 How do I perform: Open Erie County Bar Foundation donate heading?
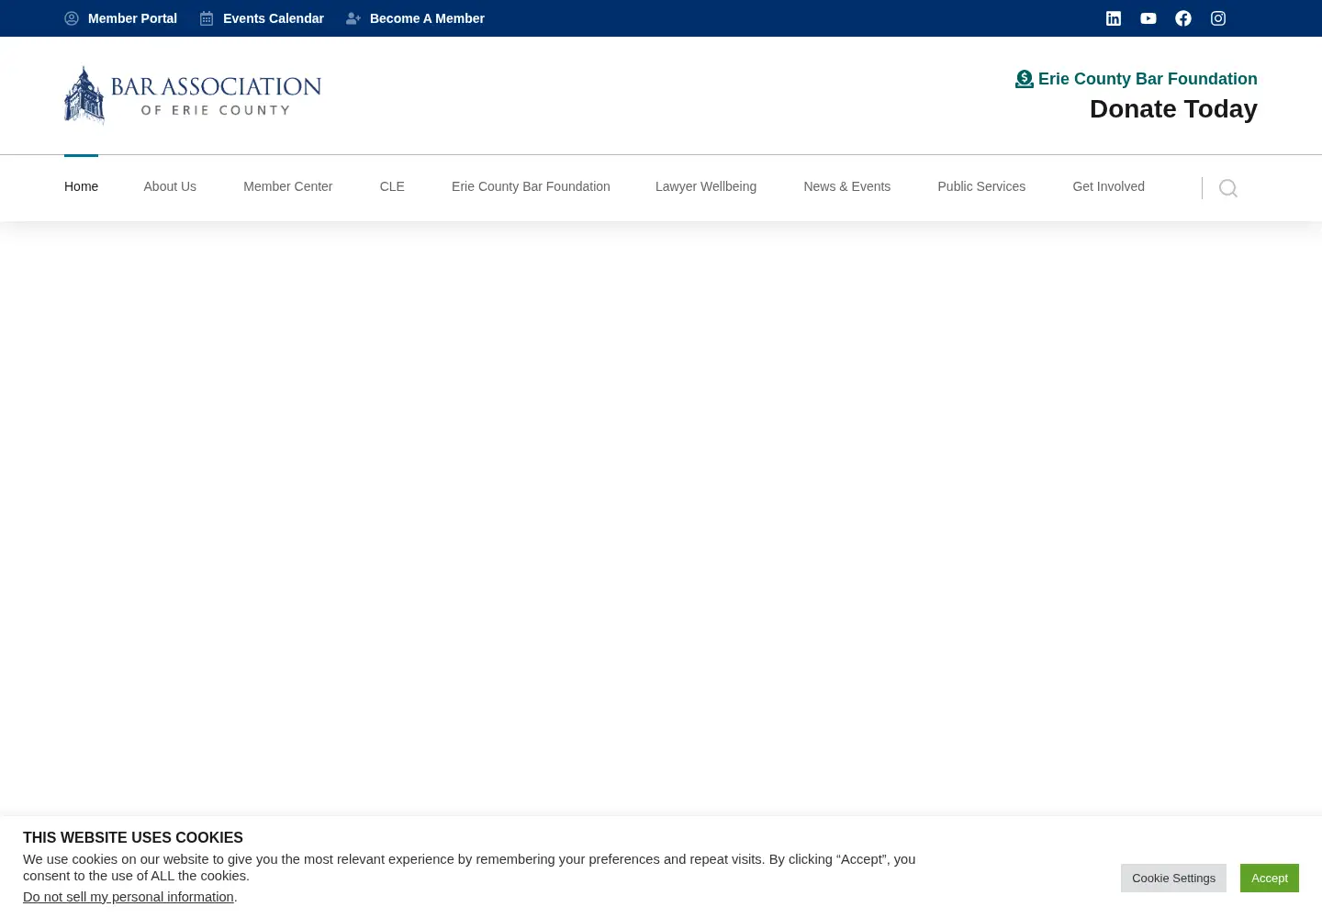click(x=1148, y=79)
